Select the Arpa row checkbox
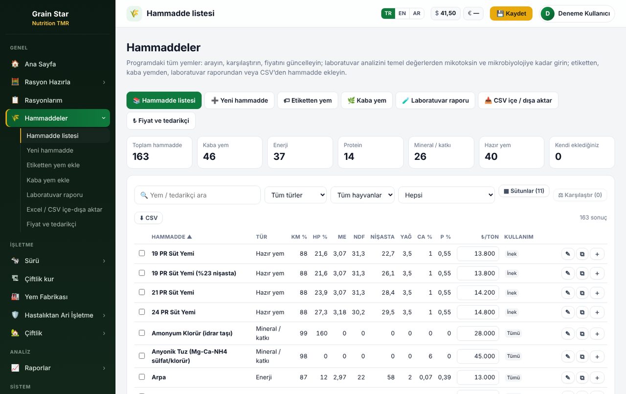This screenshot has height=394, width=626. point(142,377)
